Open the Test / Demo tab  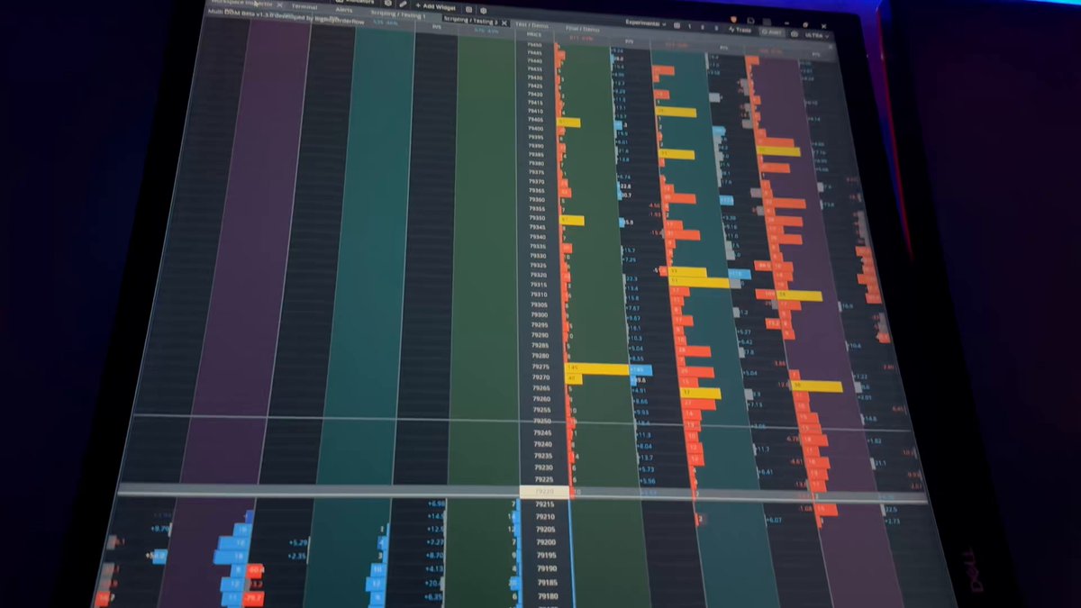tap(532, 26)
